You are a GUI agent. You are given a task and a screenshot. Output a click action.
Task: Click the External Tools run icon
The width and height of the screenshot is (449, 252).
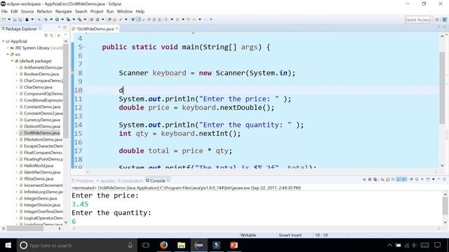(79, 20)
